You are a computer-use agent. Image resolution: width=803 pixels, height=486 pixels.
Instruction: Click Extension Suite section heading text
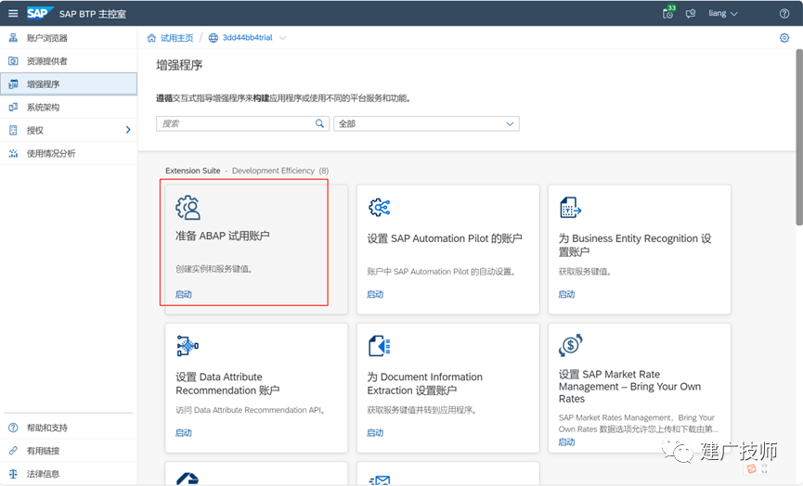pyautogui.click(x=192, y=171)
